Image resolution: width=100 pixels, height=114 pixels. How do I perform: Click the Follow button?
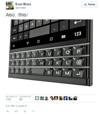[x=89, y=5]
